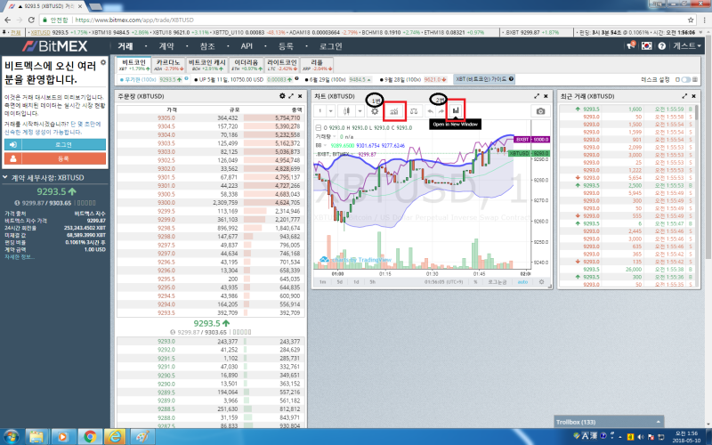Select Cardano (카르다노) instrument tab
This screenshot has width=712, height=445.
click(168, 64)
